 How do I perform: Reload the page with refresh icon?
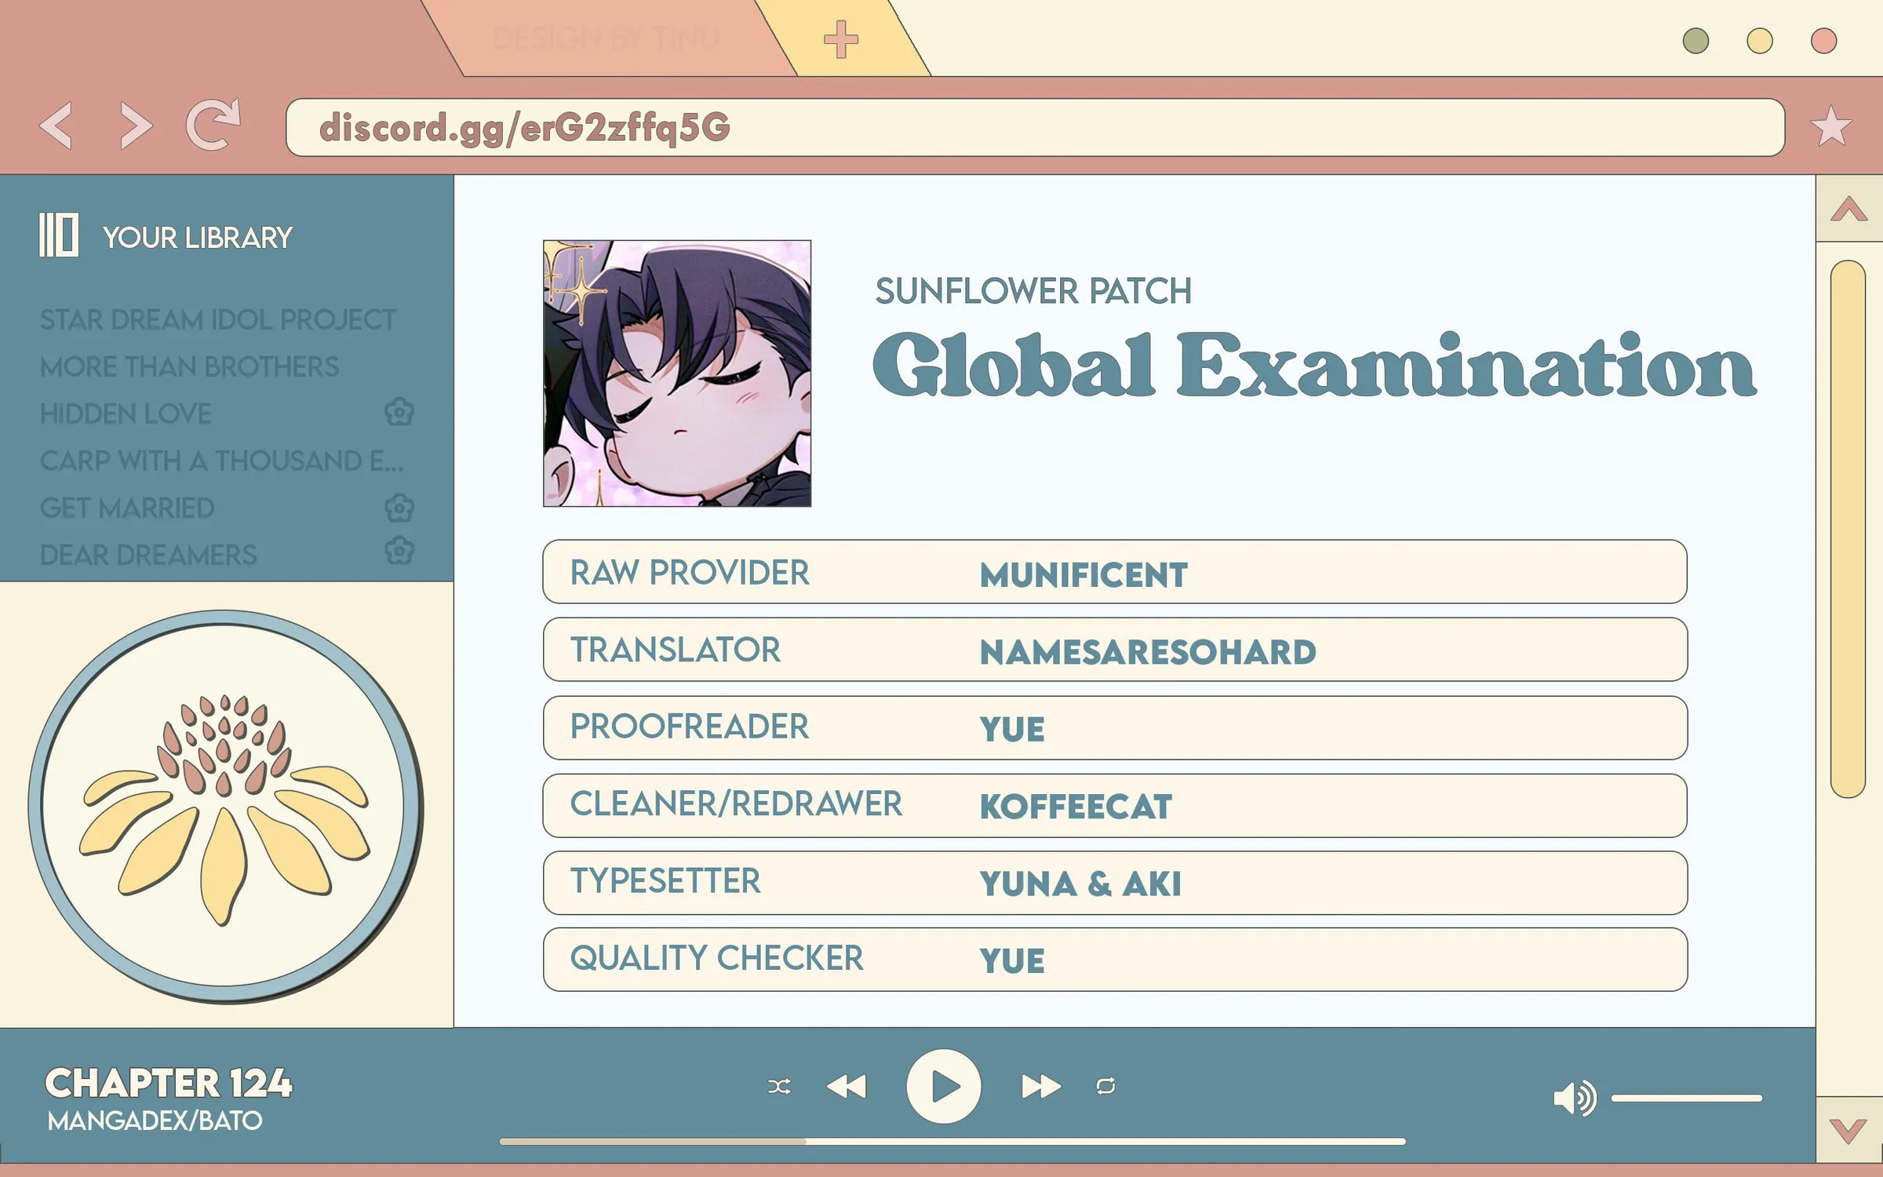click(x=213, y=124)
